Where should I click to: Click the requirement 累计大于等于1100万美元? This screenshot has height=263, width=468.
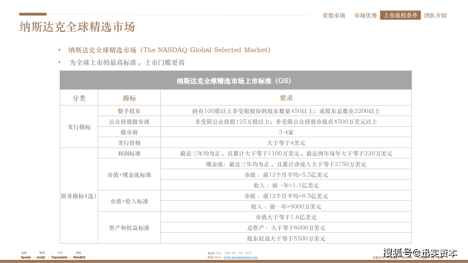click(286, 154)
